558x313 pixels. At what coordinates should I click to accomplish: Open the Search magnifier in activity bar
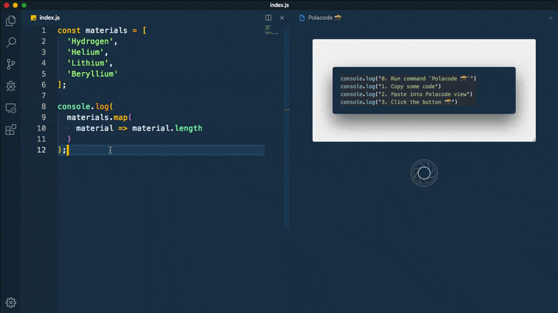[x=11, y=42]
